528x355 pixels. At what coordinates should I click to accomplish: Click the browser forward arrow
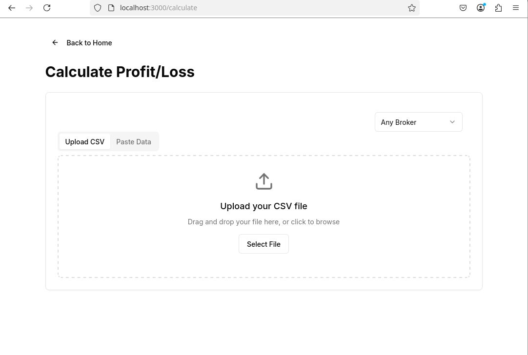point(29,8)
